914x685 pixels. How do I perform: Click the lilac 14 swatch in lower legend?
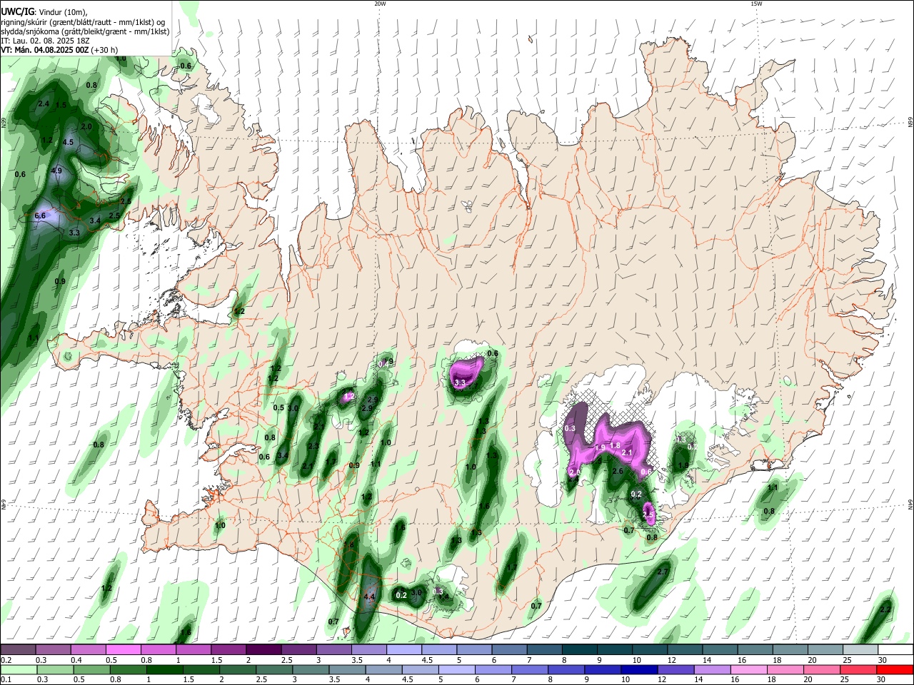[x=712, y=669]
